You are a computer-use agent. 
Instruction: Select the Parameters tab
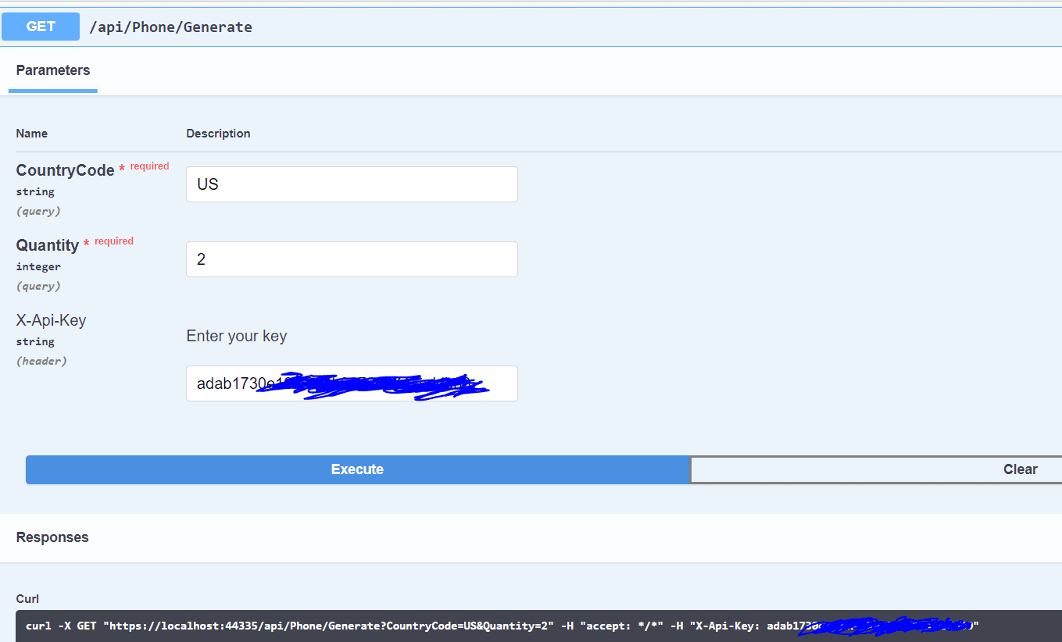[52, 70]
